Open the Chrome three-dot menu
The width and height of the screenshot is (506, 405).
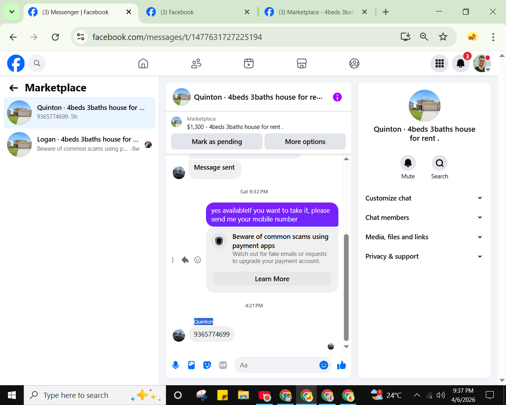493,37
